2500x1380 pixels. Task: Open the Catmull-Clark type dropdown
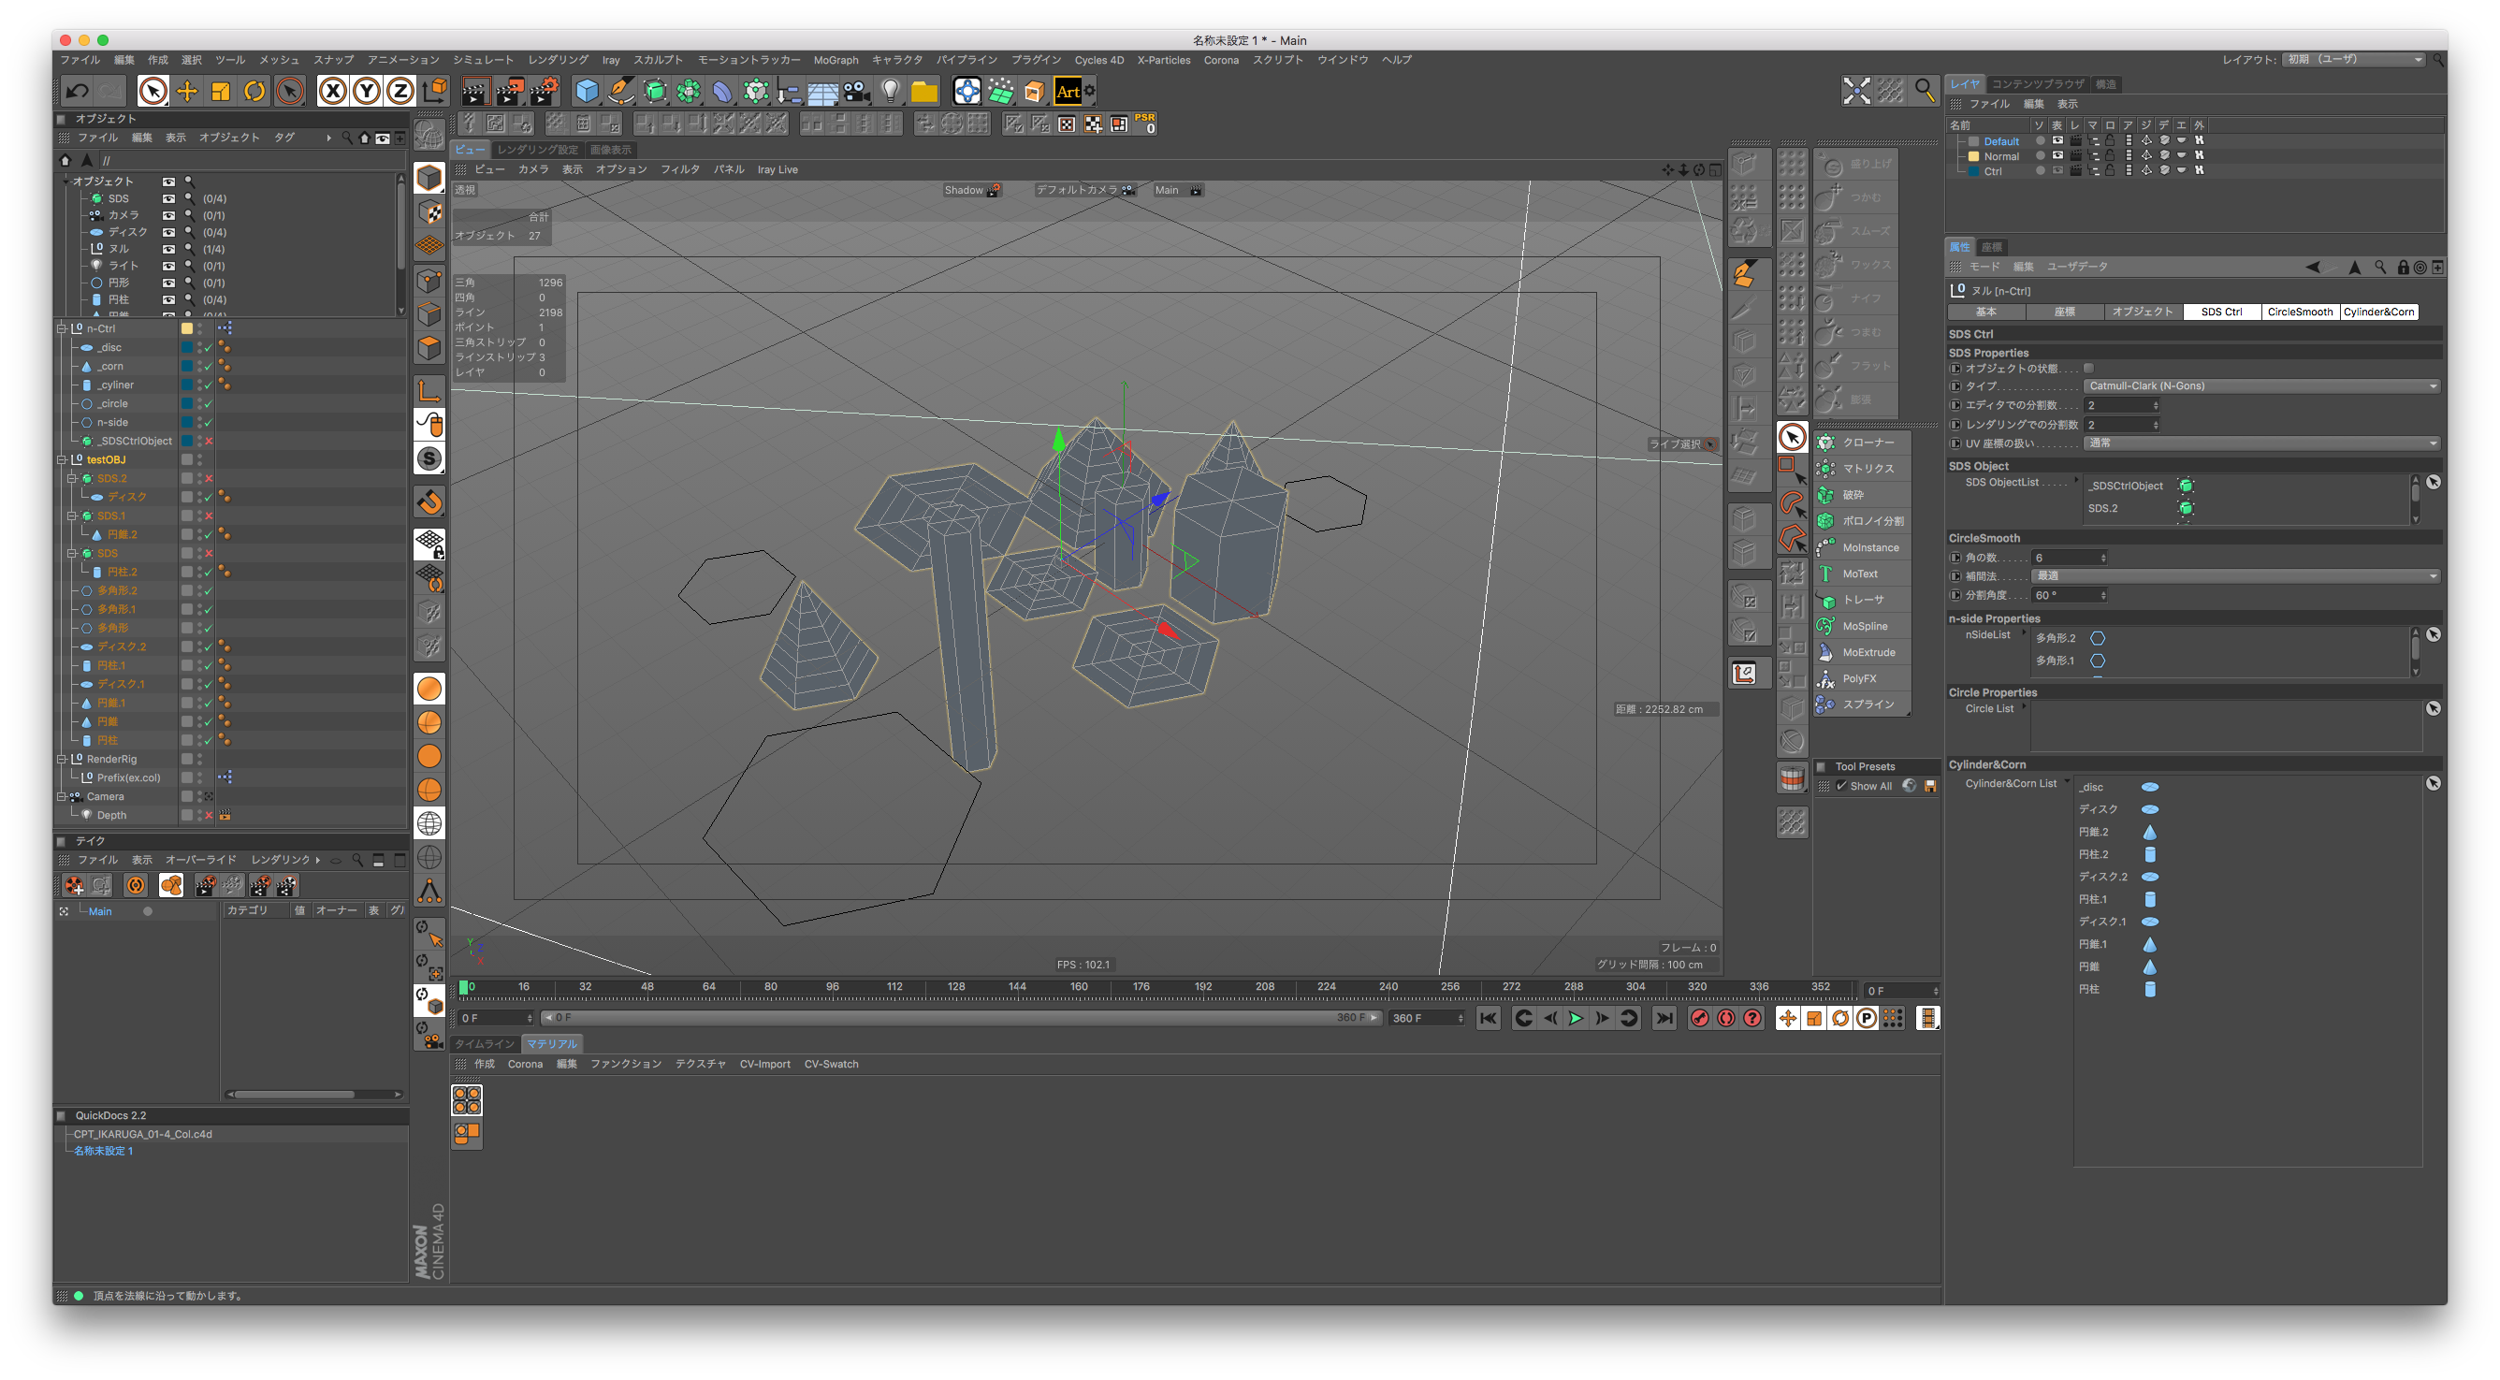[2261, 386]
